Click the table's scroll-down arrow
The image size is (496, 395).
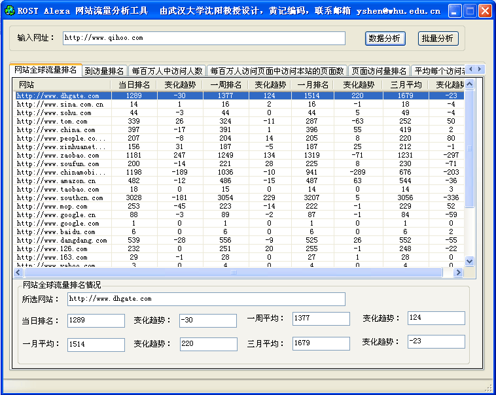469,261
